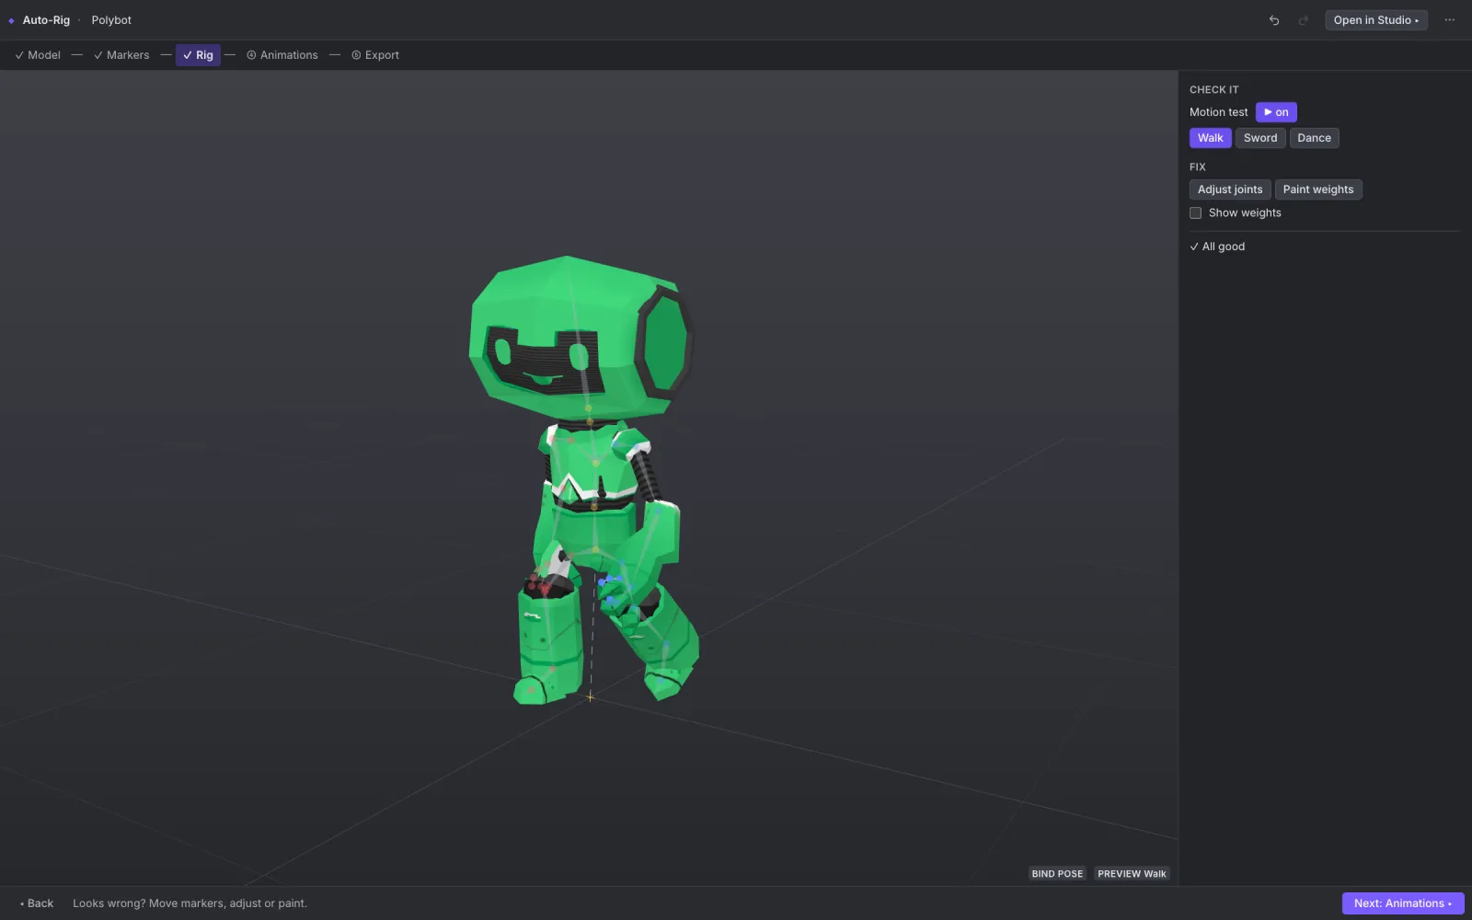Click Next: Animations button

tap(1403, 903)
